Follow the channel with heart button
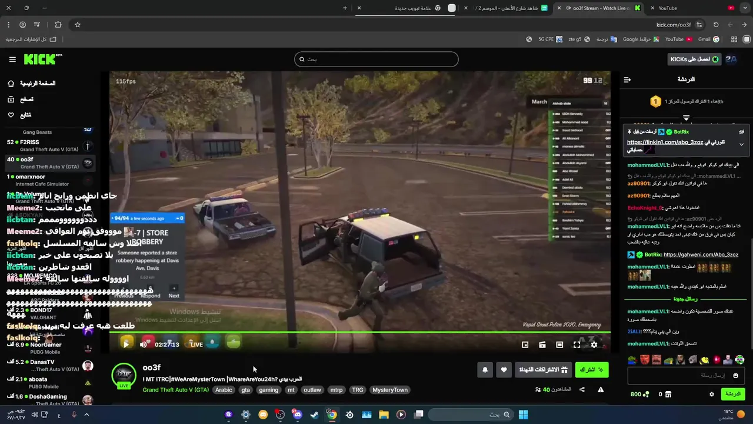Viewport: 753px width, 424px height. (x=504, y=370)
